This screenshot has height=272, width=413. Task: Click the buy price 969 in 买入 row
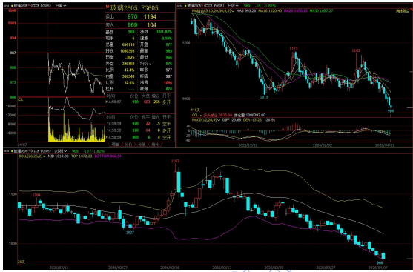pos(133,25)
